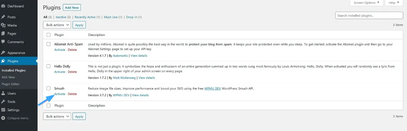Select the Hello Dolly plugin checkbox
407x131 pixels.
pos(48,66)
